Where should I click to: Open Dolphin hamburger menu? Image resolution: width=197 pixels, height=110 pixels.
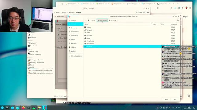[148, 13]
